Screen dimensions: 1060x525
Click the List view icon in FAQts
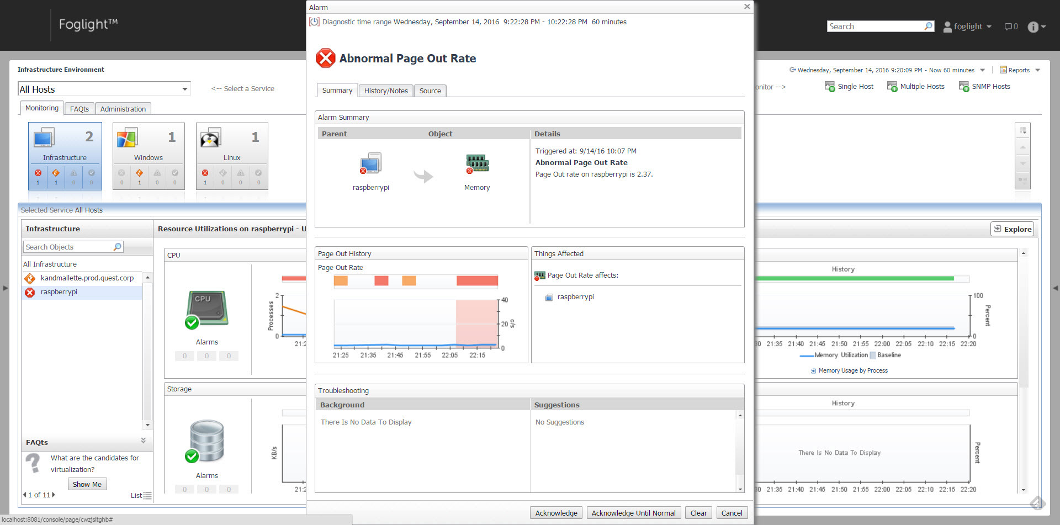coord(147,496)
